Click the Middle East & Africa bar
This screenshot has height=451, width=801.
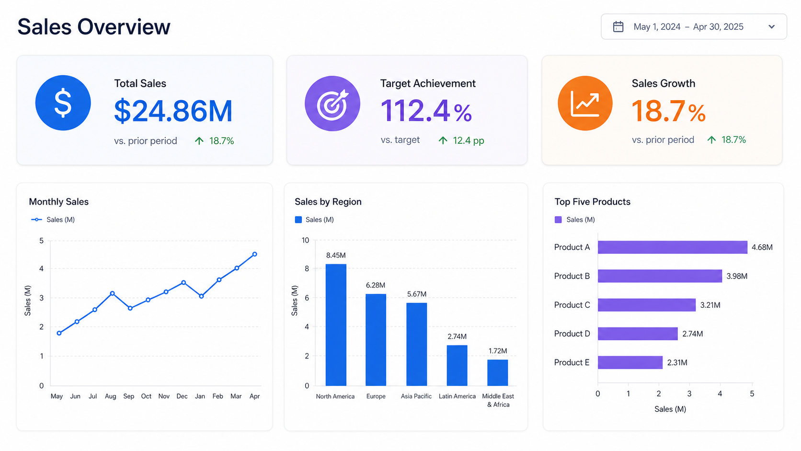(x=498, y=373)
